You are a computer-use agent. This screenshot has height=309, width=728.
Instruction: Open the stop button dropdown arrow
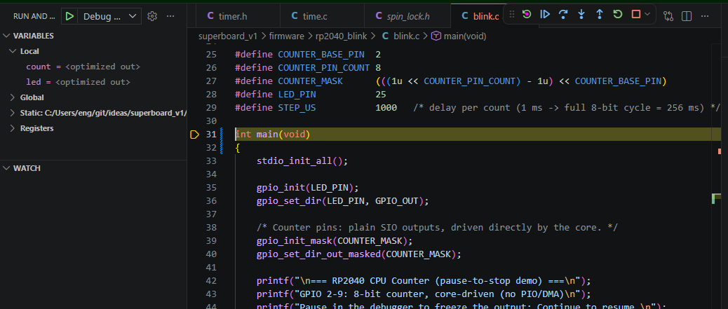click(x=647, y=15)
